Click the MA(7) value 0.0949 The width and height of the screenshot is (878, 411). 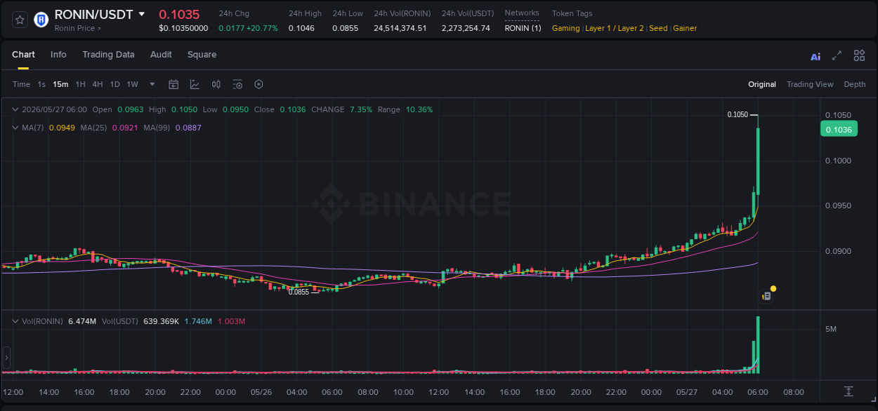pos(62,128)
